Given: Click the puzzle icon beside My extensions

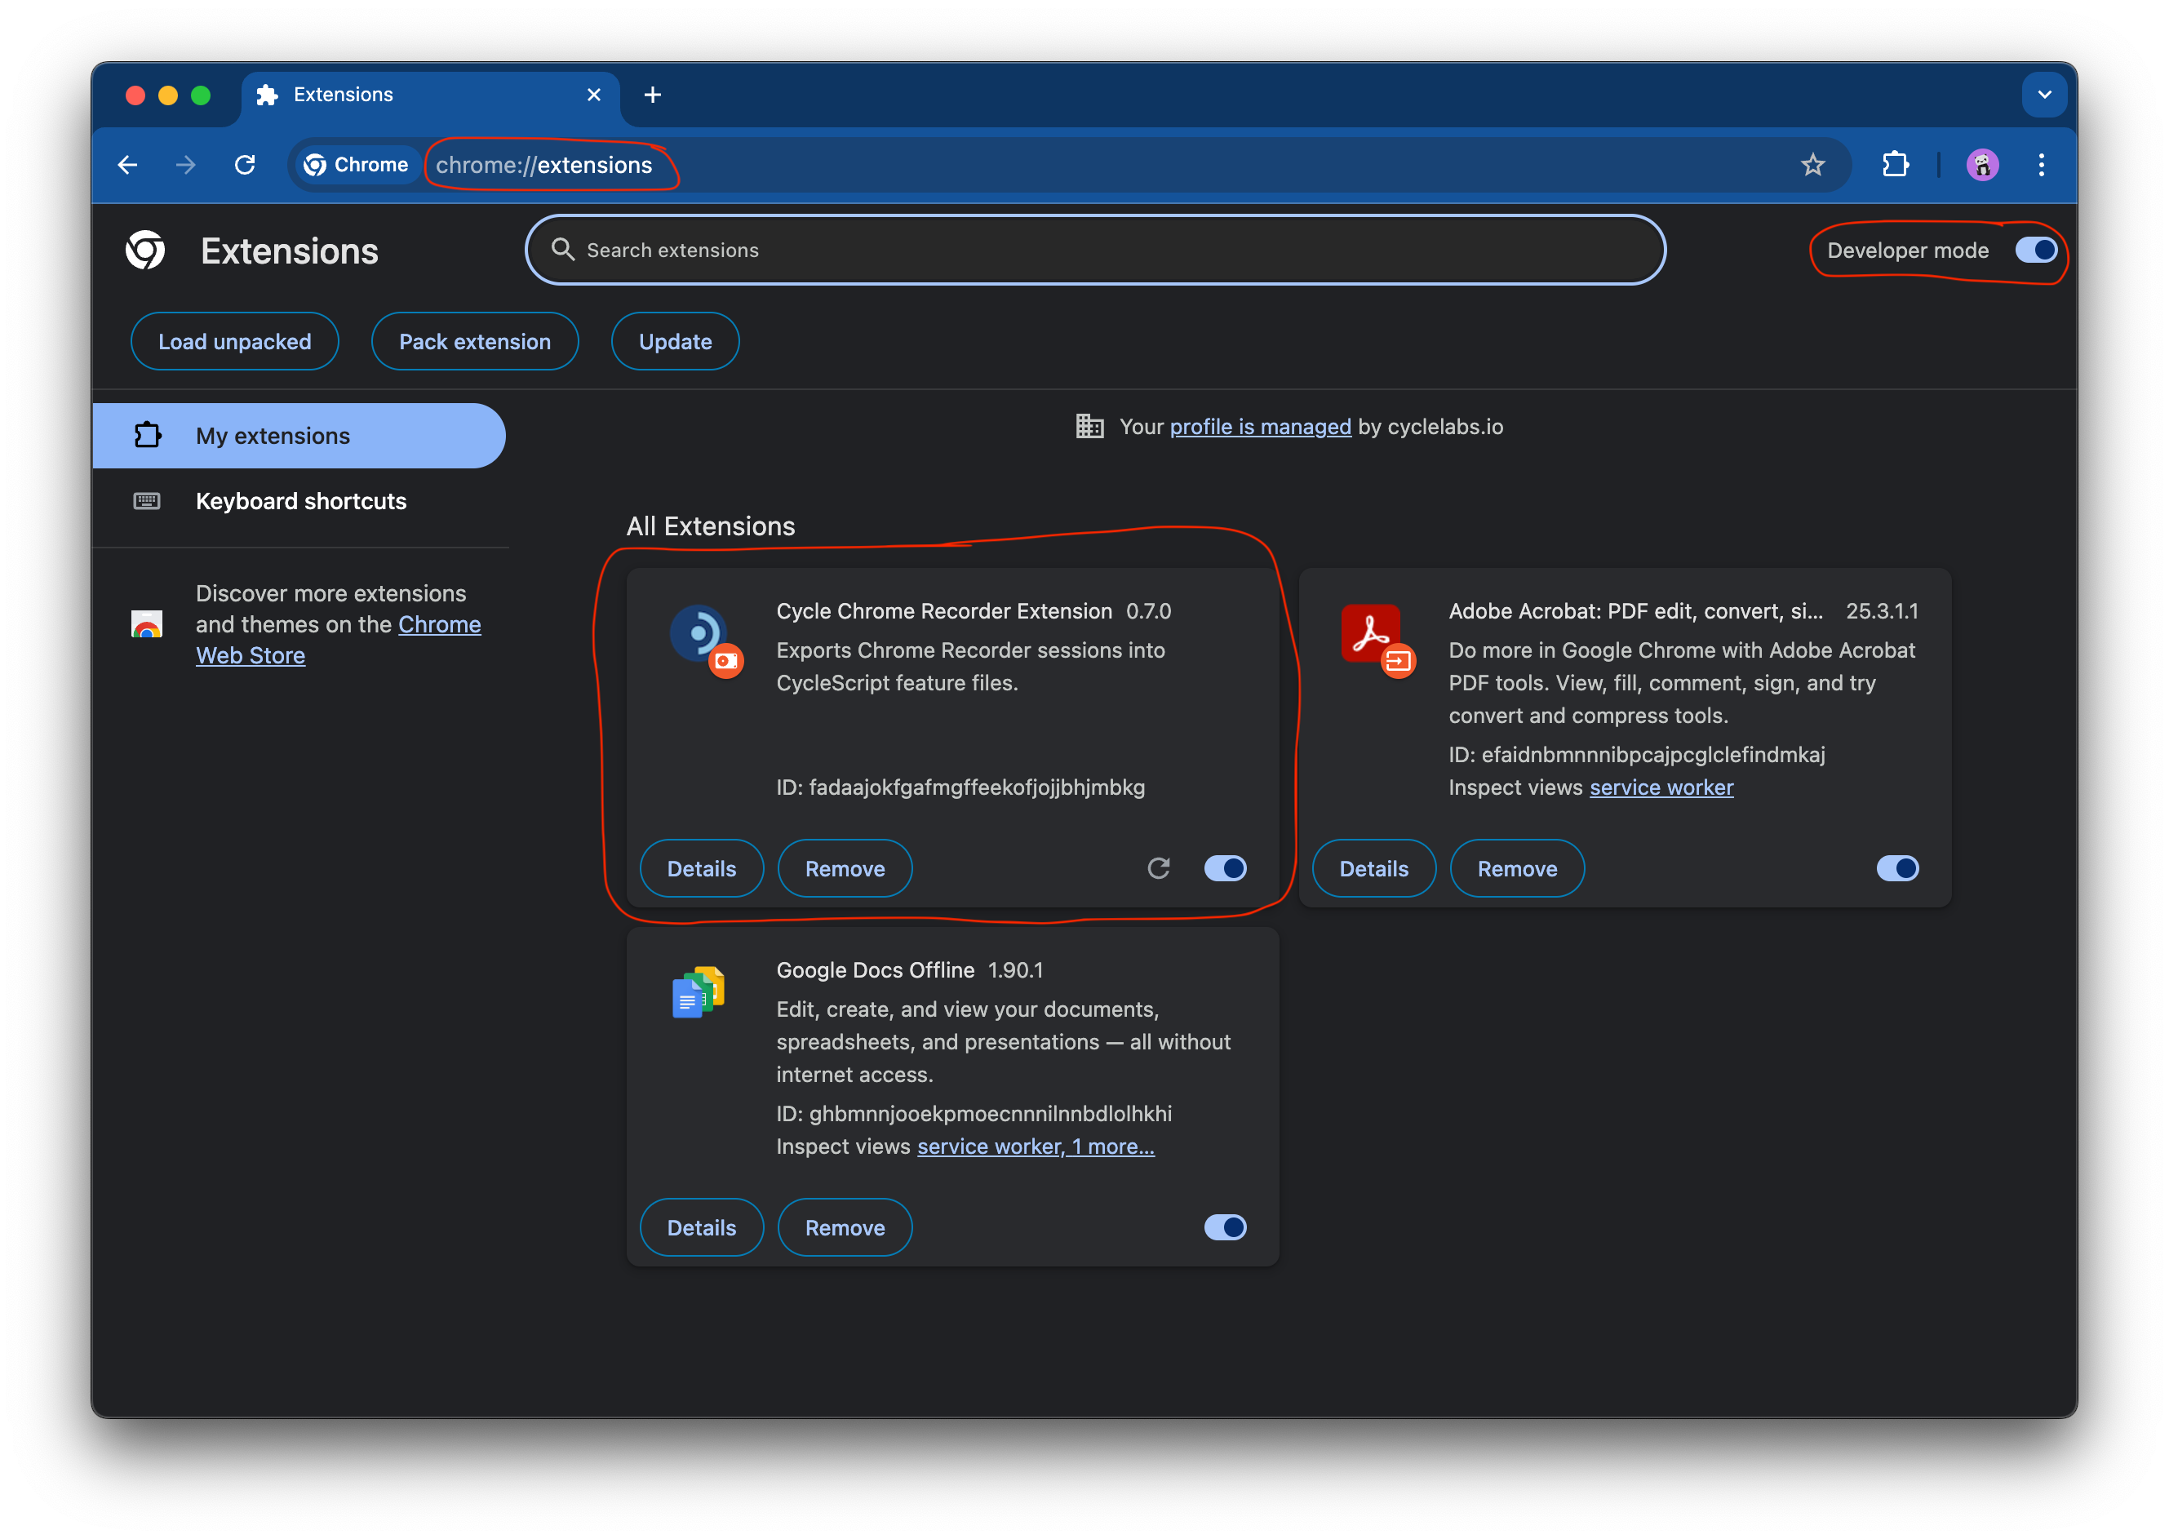Looking at the screenshot, I should point(147,436).
